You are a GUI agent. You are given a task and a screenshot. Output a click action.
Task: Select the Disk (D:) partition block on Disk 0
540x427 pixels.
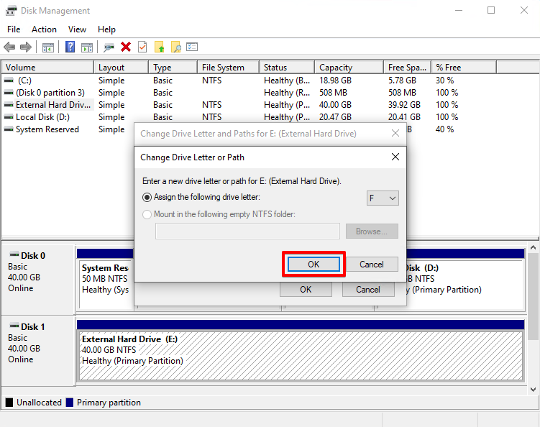click(x=465, y=284)
